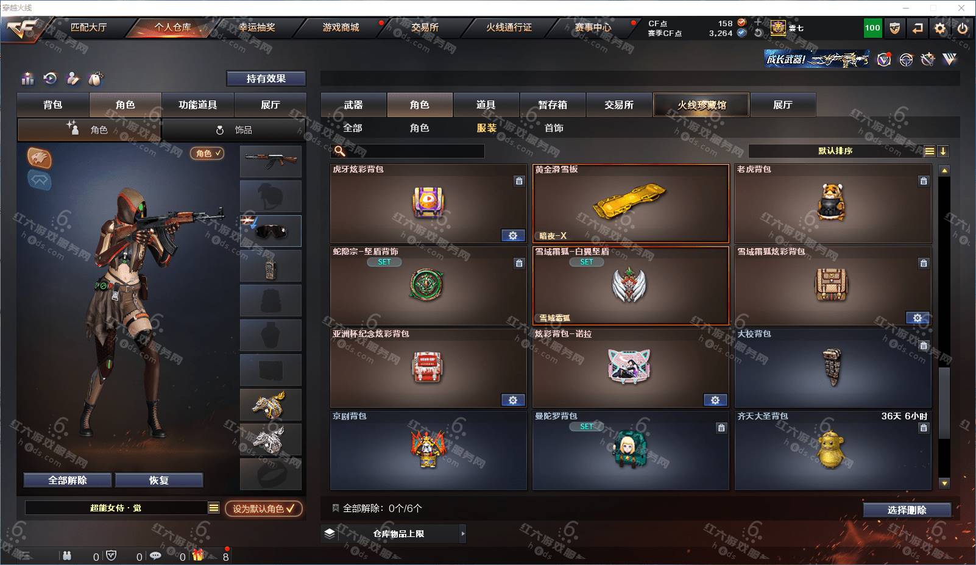This screenshot has height=565, width=976.
Task: Click the search magnifier icon
Action: click(x=340, y=151)
